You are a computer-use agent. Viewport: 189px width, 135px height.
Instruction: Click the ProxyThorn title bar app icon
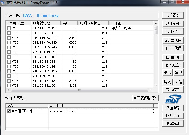click(x=3, y=3)
